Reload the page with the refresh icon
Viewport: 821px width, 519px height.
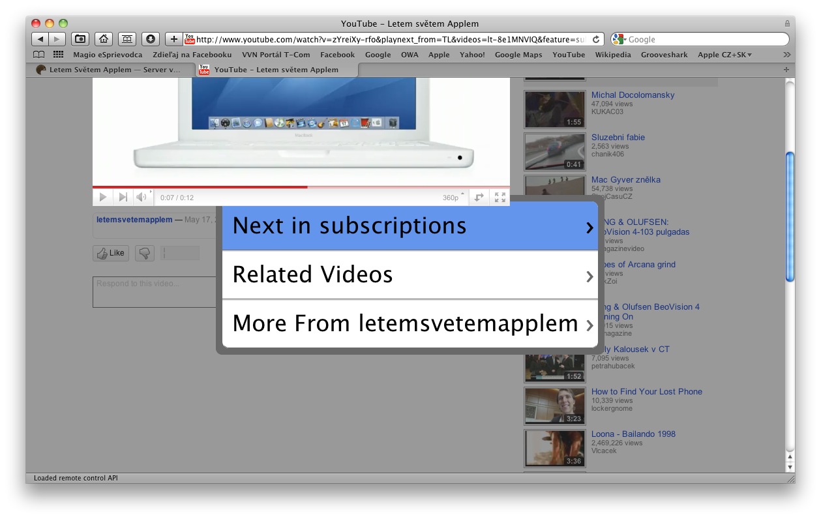(x=596, y=39)
